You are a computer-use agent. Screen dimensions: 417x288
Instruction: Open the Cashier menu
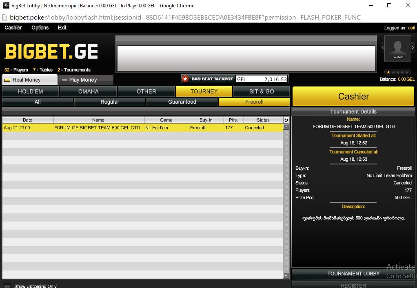click(13, 28)
